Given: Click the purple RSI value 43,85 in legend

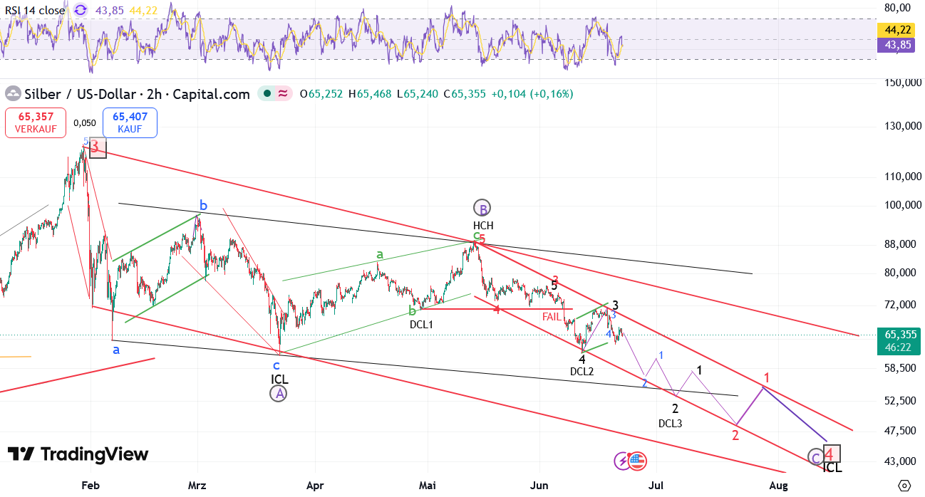Looking at the screenshot, I should click(x=108, y=10).
